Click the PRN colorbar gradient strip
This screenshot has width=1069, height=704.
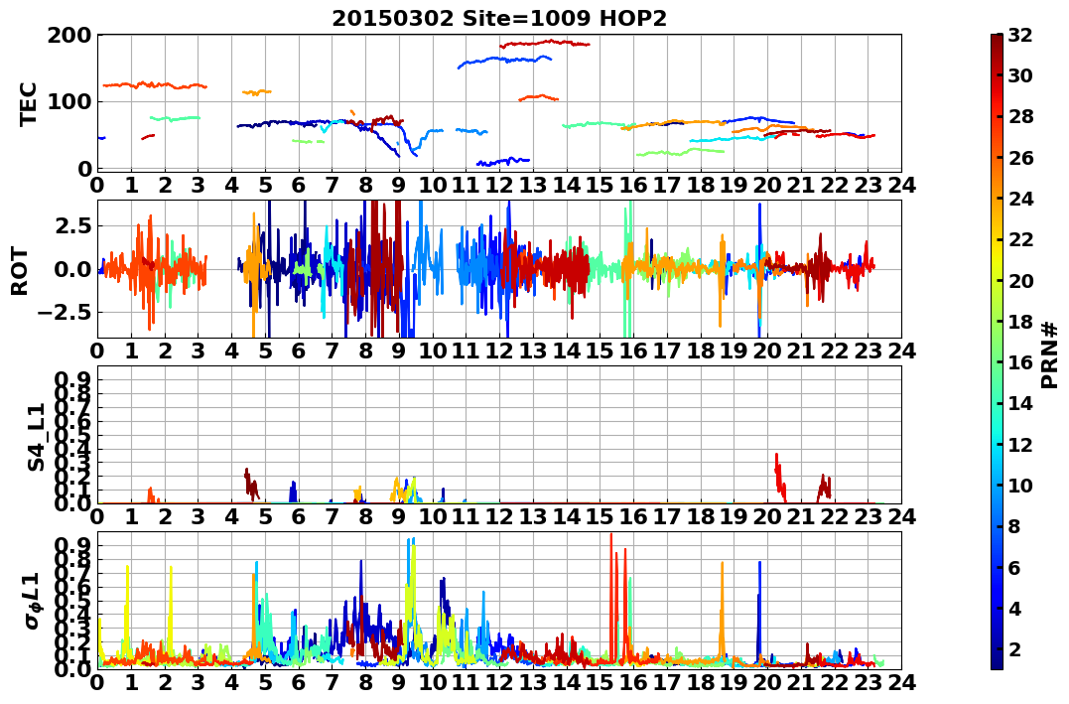click(997, 352)
